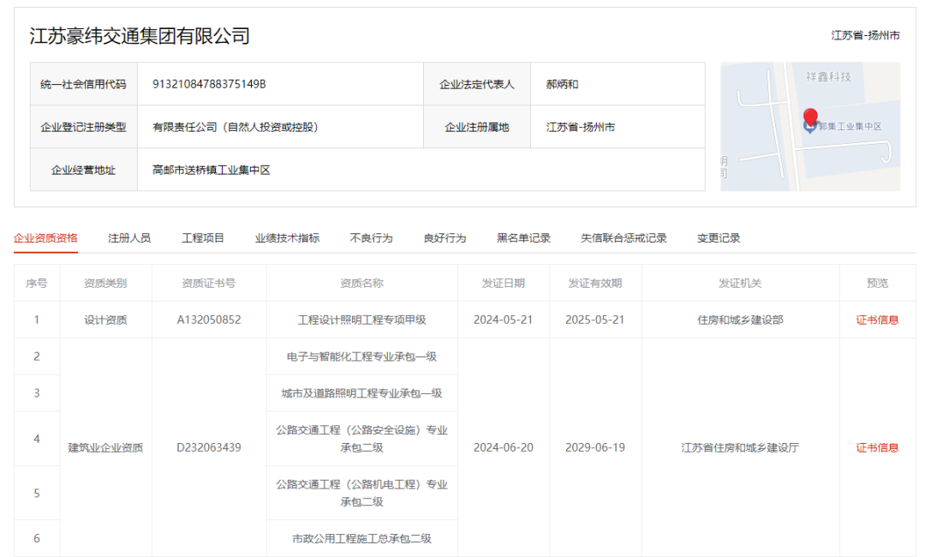Click the 资质证书号 column header
This screenshot has width=925, height=557.
point(209,284)
